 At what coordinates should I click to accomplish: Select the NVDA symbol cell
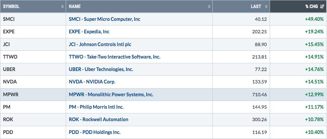click(33, 82)
